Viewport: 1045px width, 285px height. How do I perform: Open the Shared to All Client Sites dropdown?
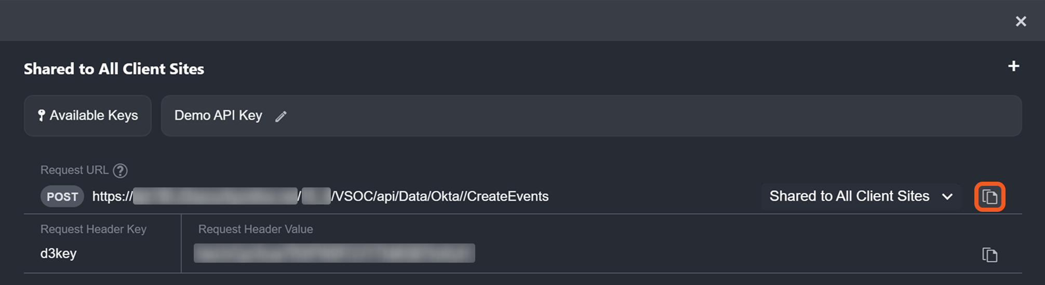point(849,196)
